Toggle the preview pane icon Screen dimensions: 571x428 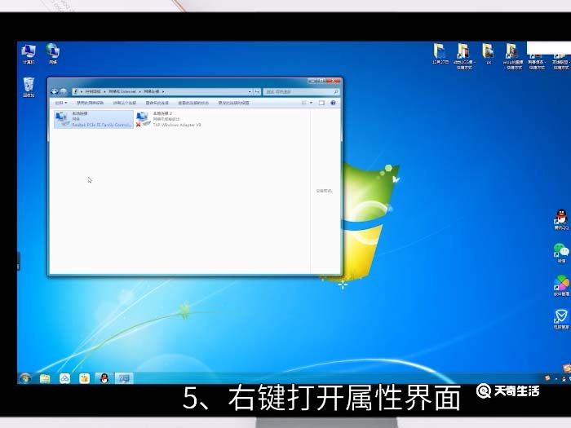coord(321,103)
